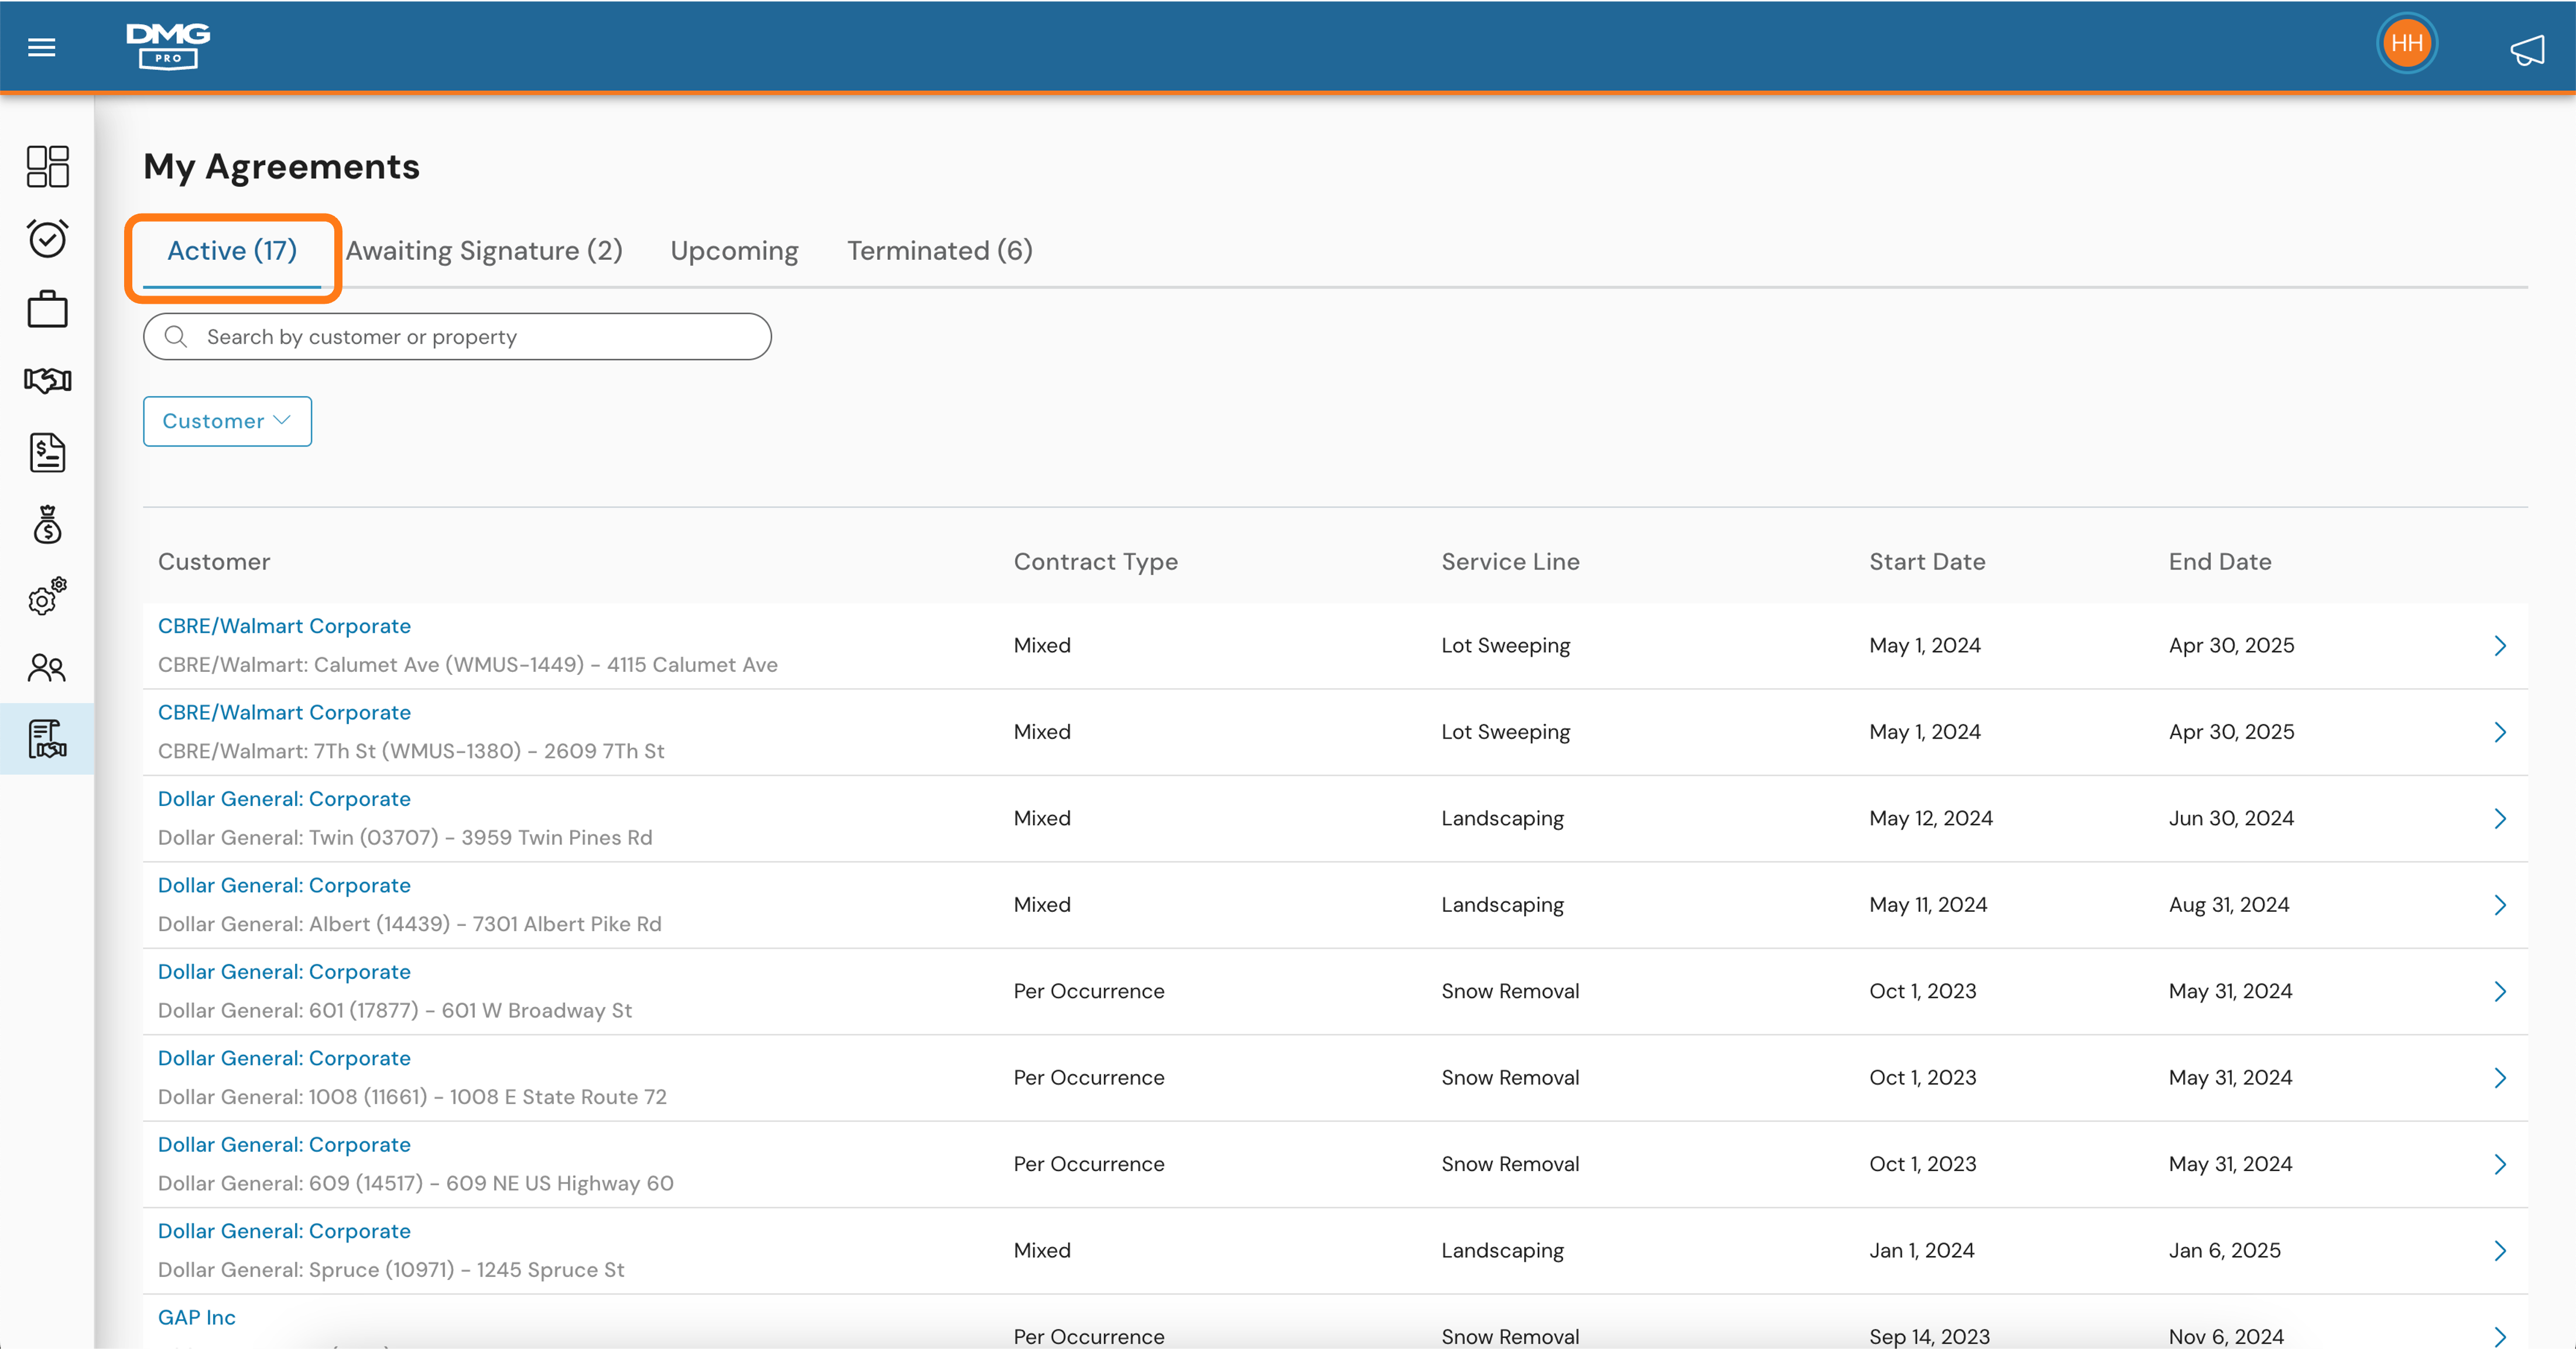
Task: Click Per Occurrence in the 601 Broadway row
Action: 1088,992
